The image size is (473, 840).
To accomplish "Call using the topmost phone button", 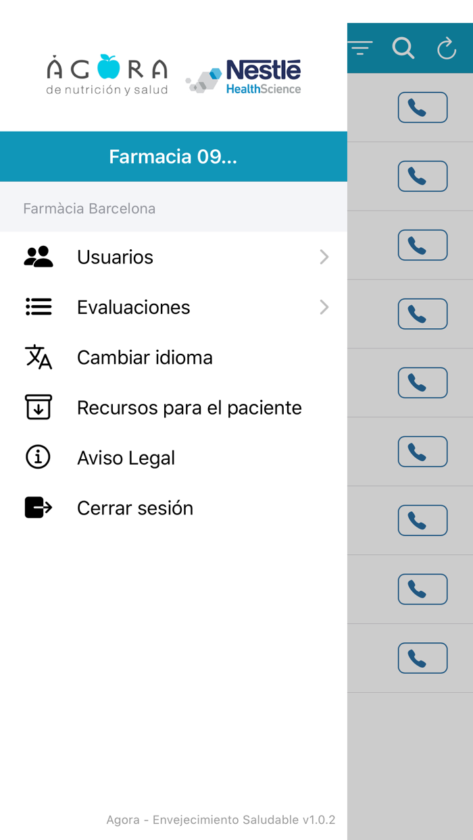I will coord(423,107).
